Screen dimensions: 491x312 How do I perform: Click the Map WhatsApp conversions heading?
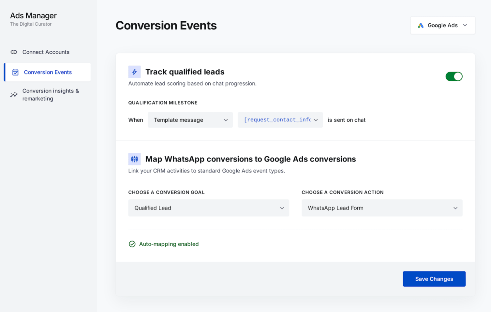point(250,159)
